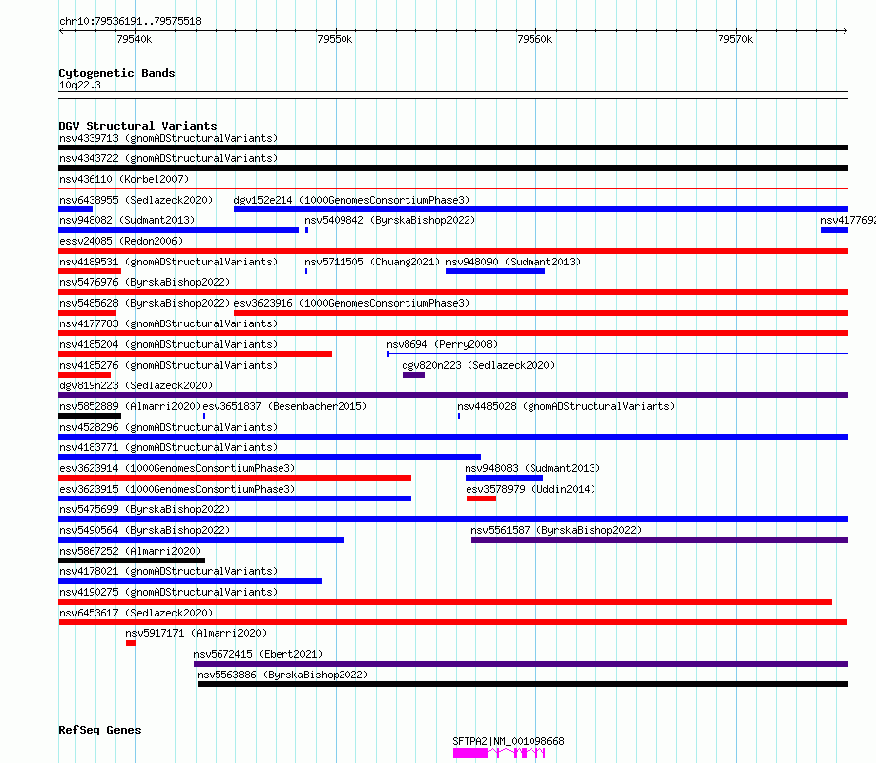Screen dimensions: 876x763
Task: Click nsv5852889 (Almarri2020) label
Action: pyautogui.click(x=130, y=406)
